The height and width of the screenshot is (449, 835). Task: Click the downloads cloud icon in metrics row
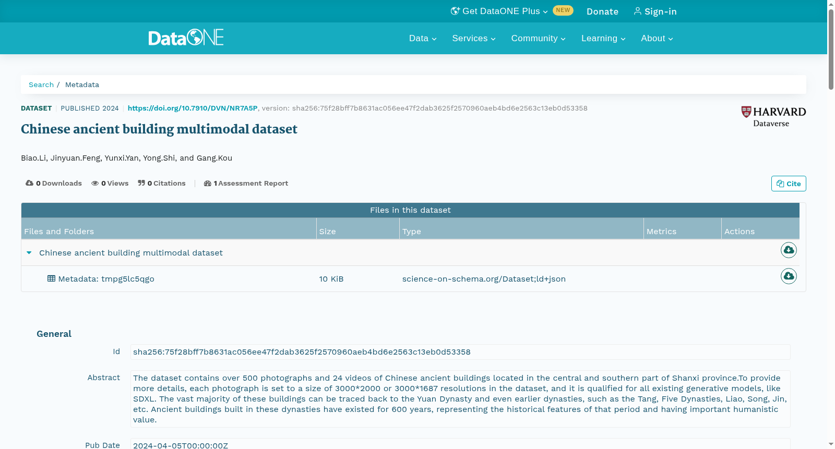point(29,183)
